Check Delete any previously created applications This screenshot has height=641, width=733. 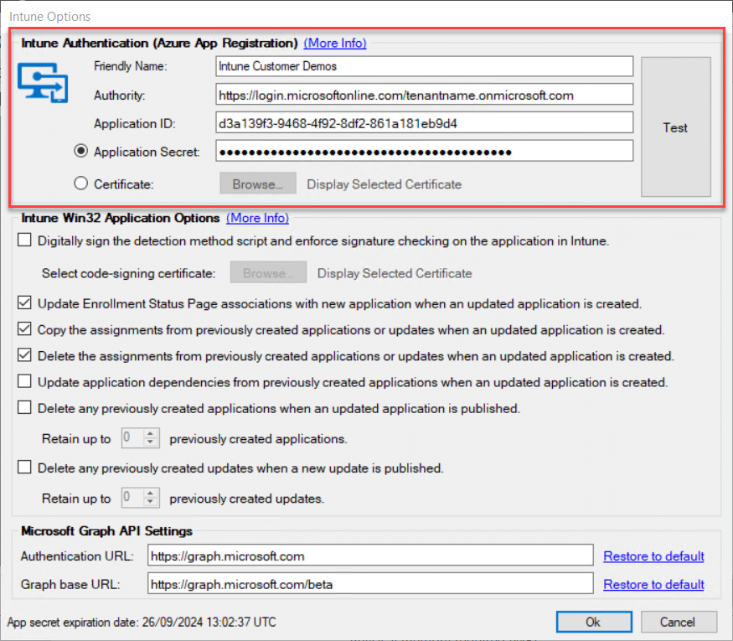point(24,409)
